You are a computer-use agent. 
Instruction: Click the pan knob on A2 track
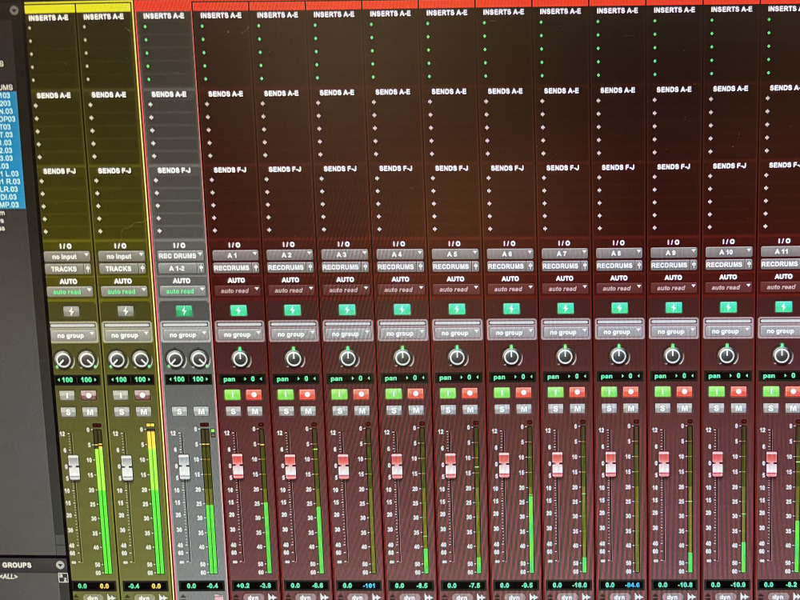[x=294, y=358]
